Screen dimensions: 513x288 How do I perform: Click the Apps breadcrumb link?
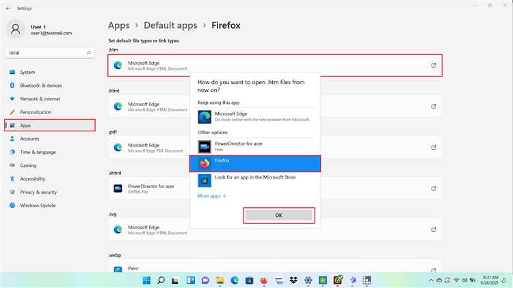coord(119,25)
